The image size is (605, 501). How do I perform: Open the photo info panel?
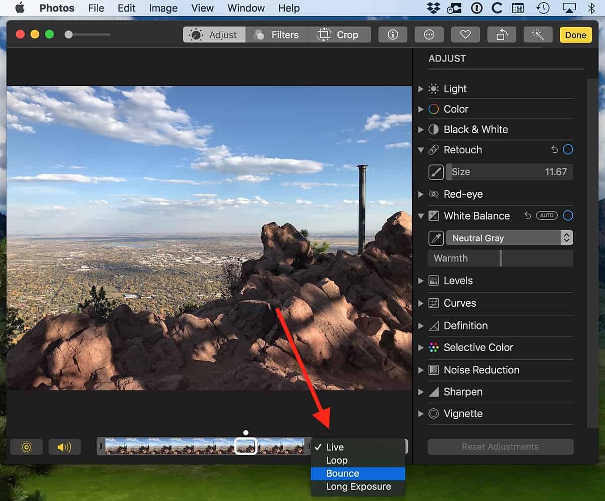click(393, 34)
